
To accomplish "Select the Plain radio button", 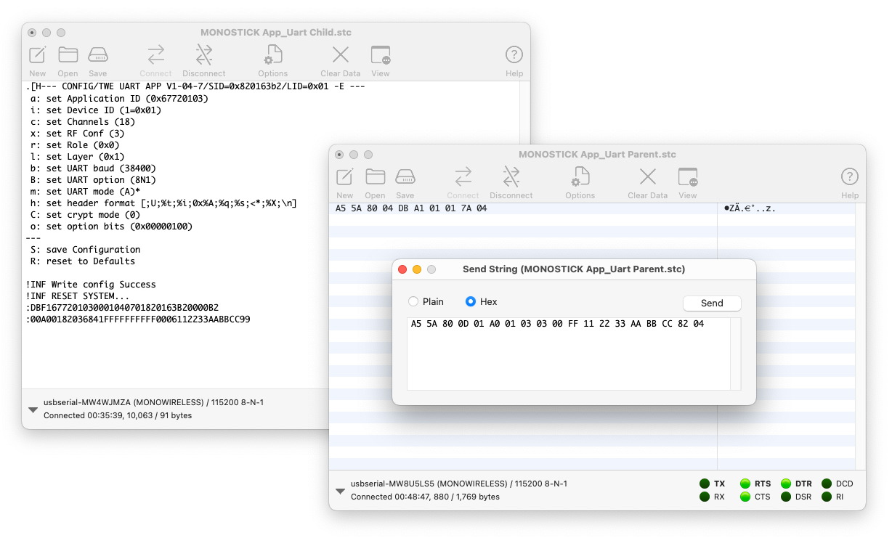I will point(413,302).
